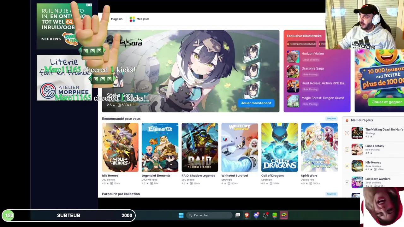Viewport: 404px width, 227px height.
Task: Open Draconia Saga game icon
Action: (293, 72)
